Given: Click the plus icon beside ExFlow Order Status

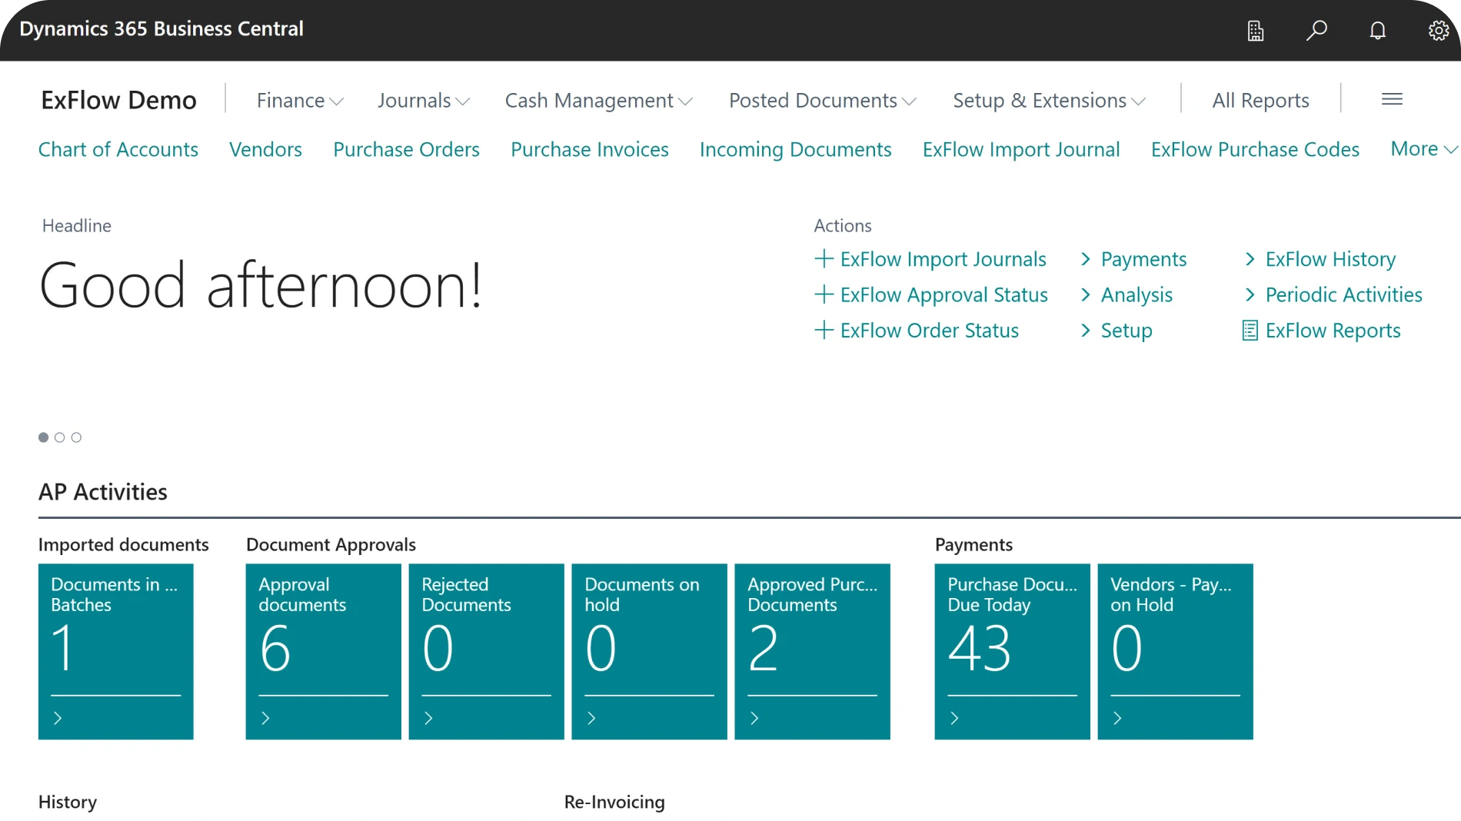Looking at the screenshot, I should pyautogui.click(x=824, y=331).
